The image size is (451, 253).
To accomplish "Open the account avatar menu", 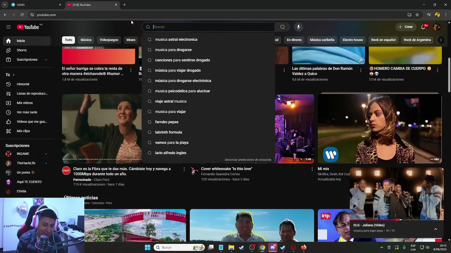I will point(437,27).
